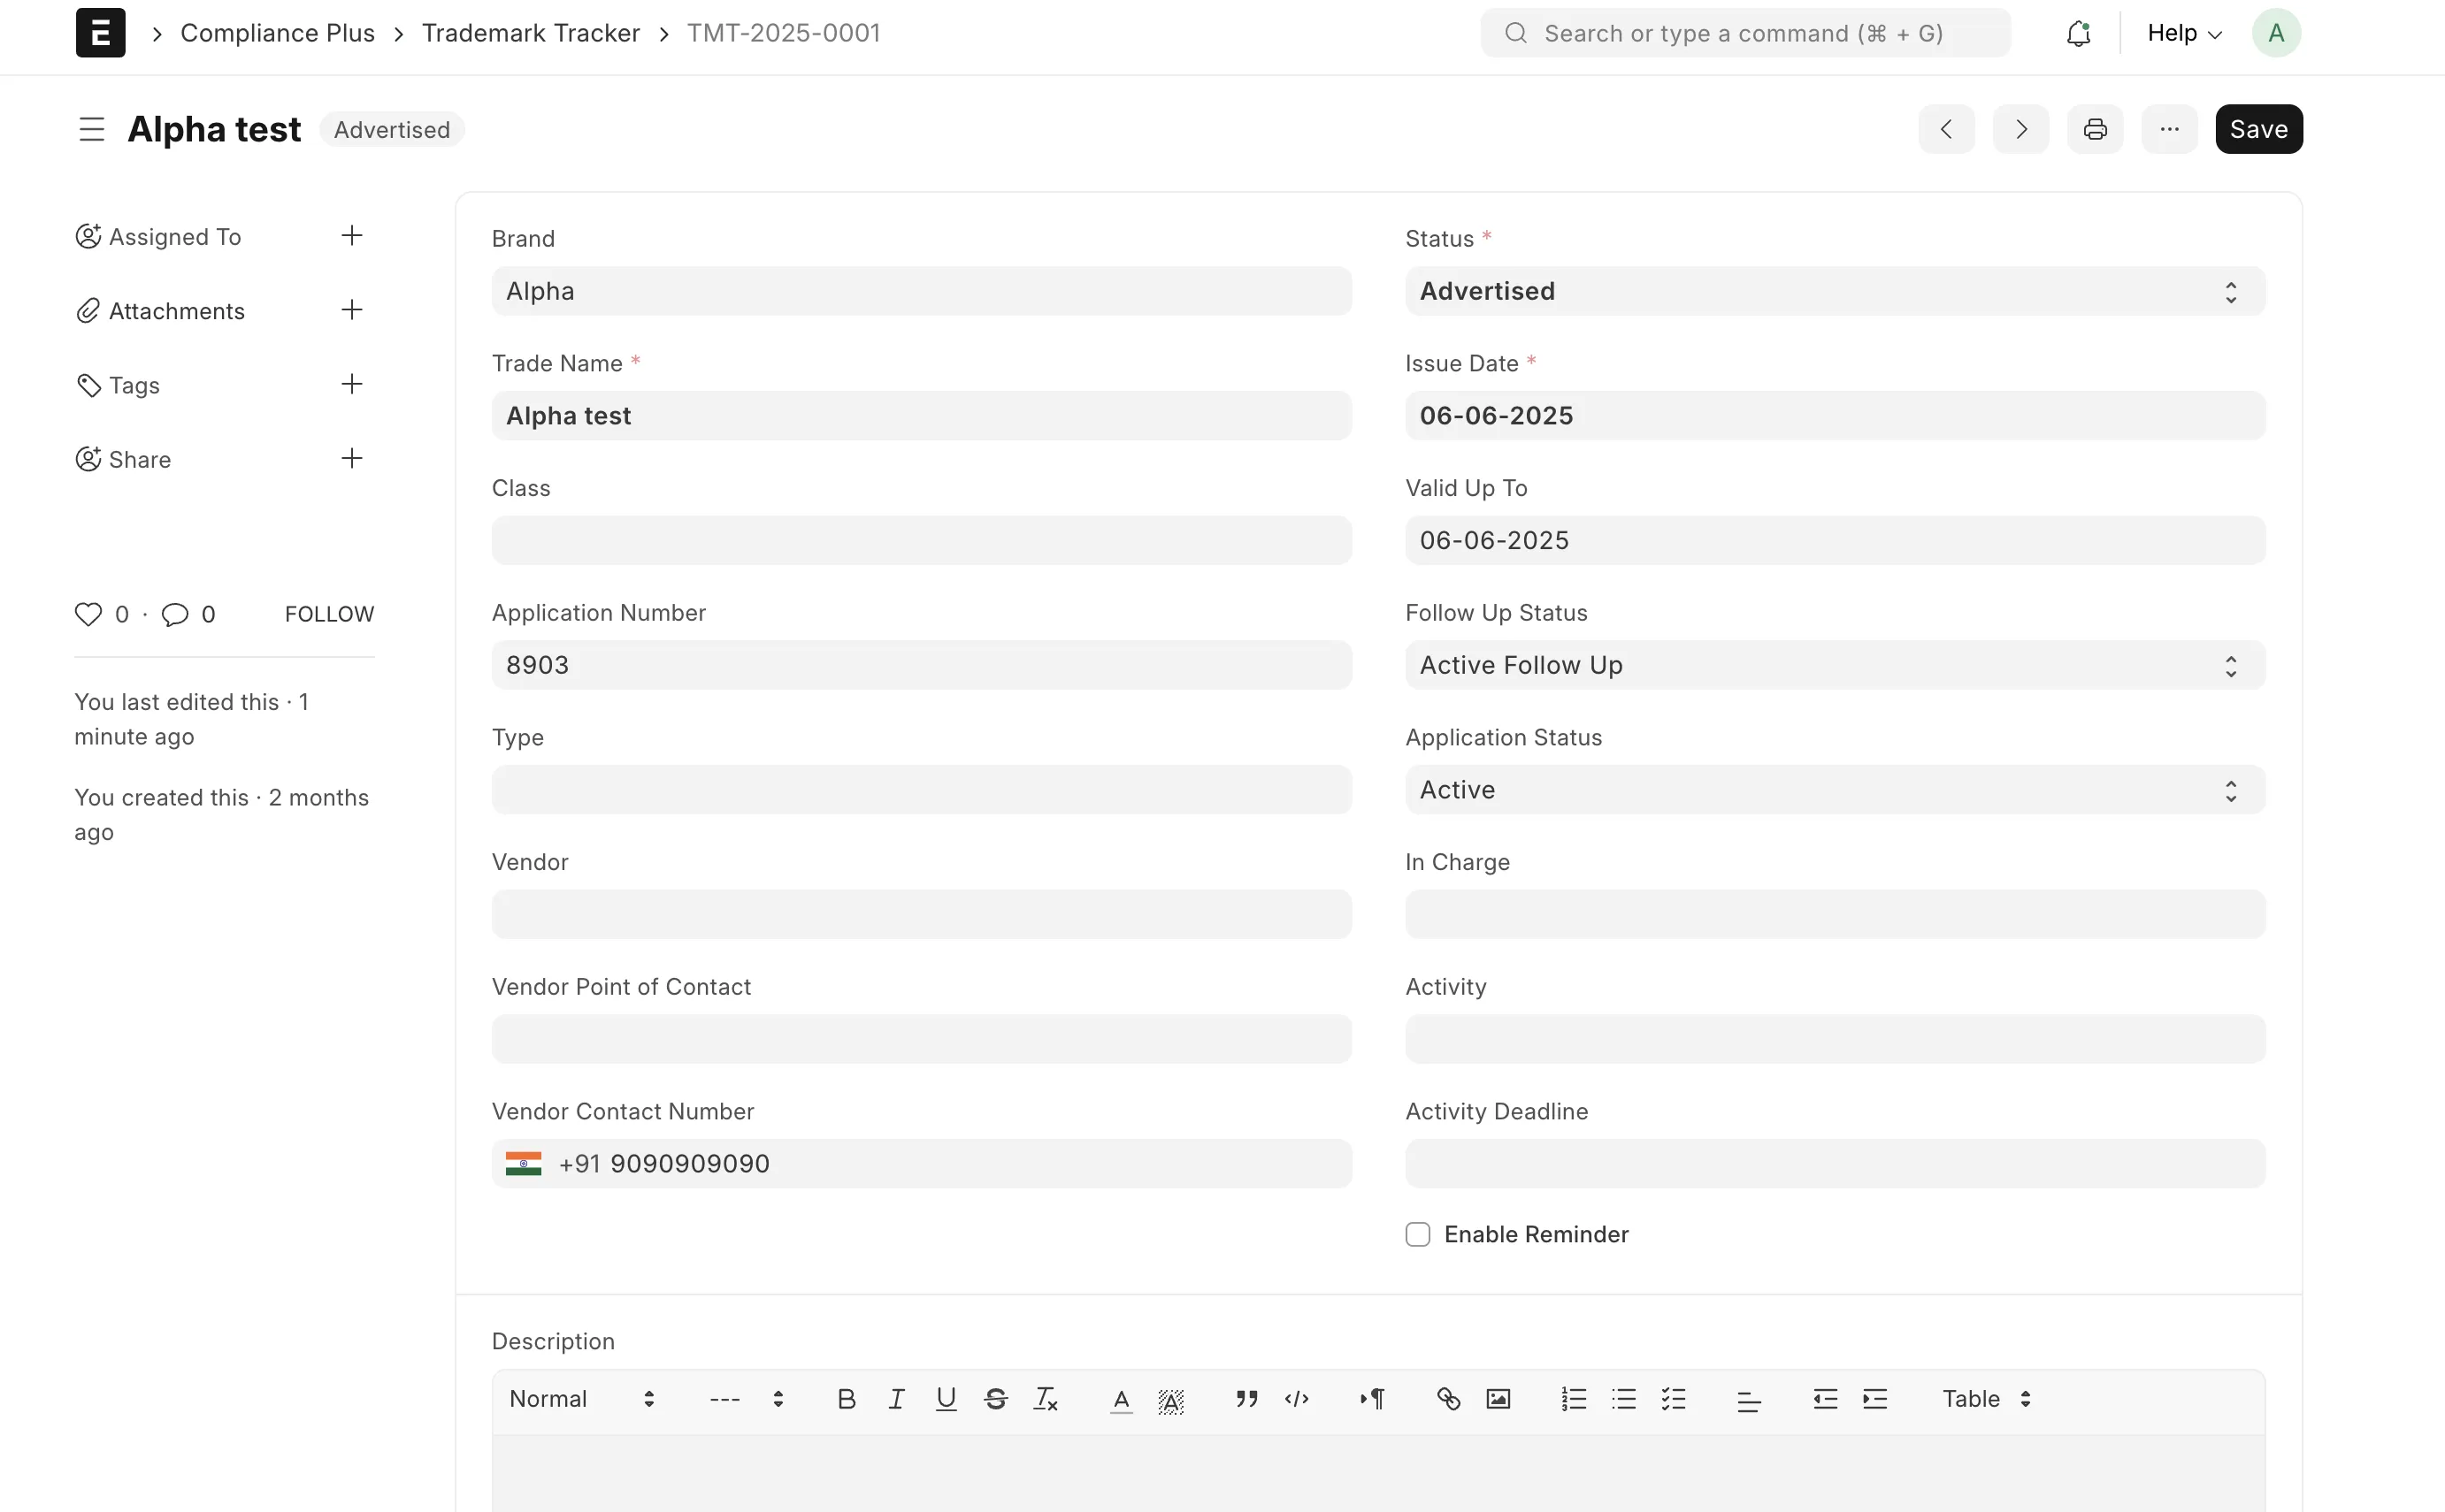Click the empty Vendor field
The height and width of the screenshot is (1512, 2445).
click(922, 914)
